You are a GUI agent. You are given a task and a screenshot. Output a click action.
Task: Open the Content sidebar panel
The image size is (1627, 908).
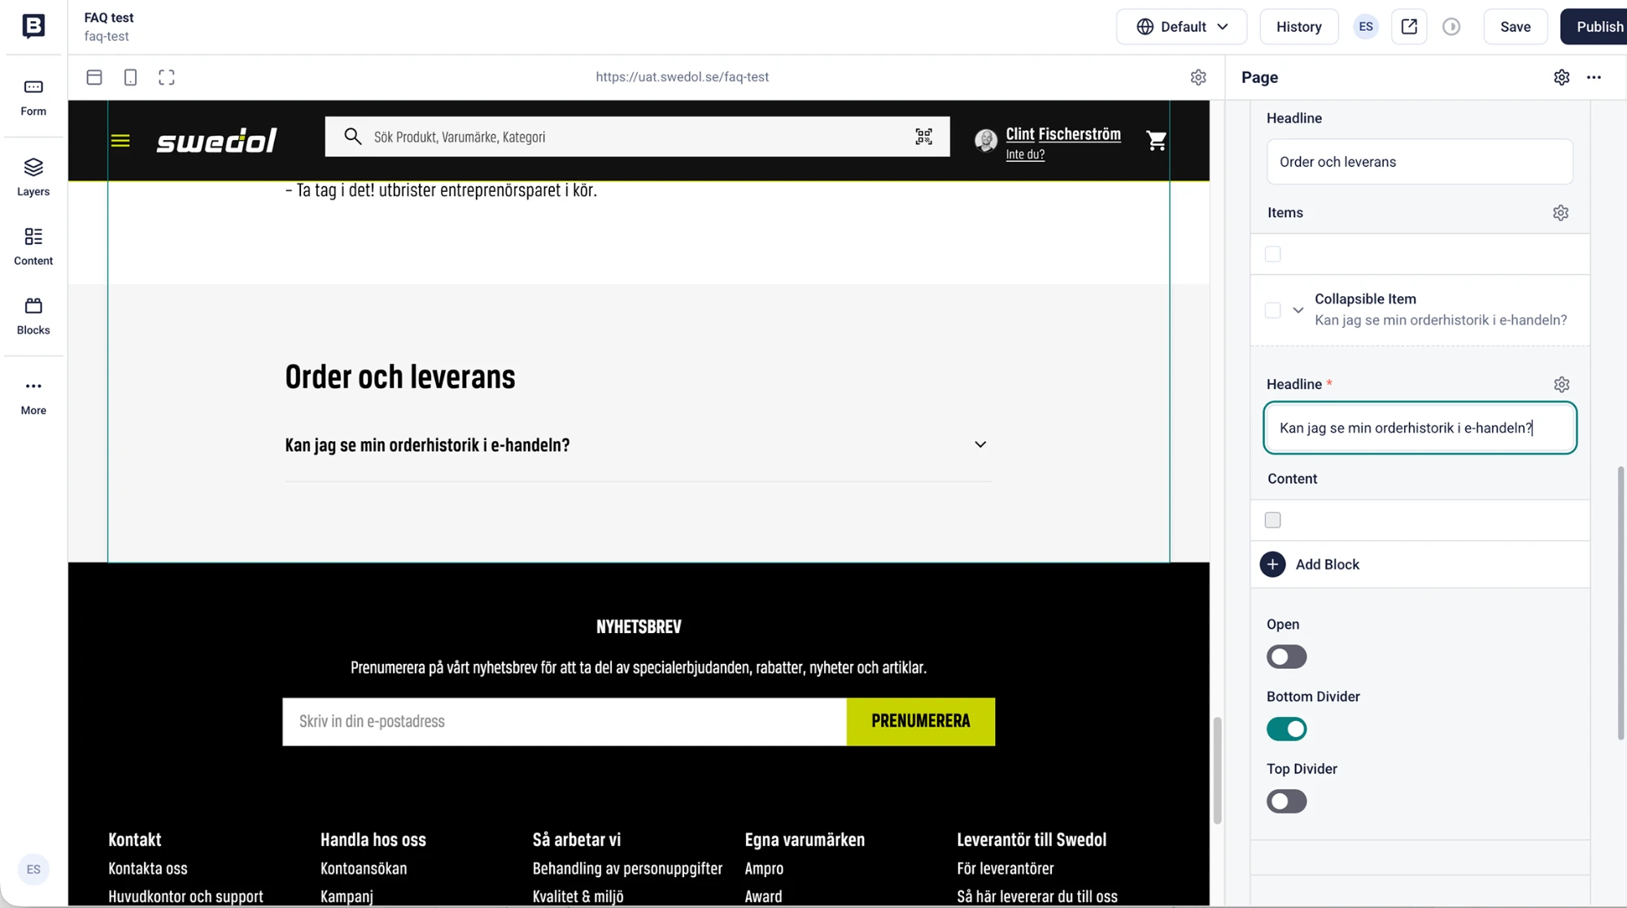tap(33, 247)
